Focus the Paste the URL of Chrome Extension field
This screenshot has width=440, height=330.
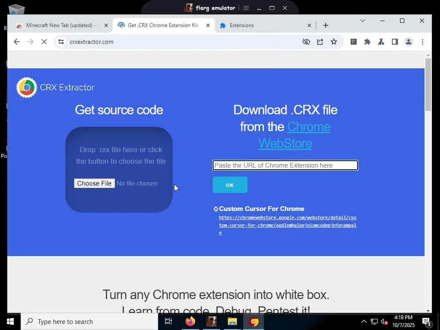(x=285, y=165)
